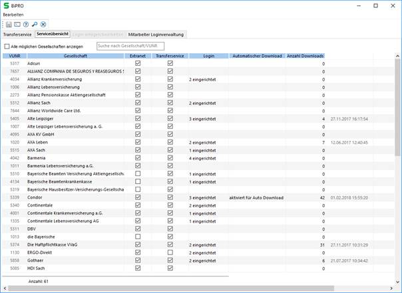Open help via the question mark icon

click(26, 25)
